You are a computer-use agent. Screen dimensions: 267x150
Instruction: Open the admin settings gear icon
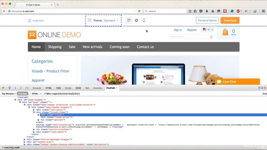pos(136,20)
